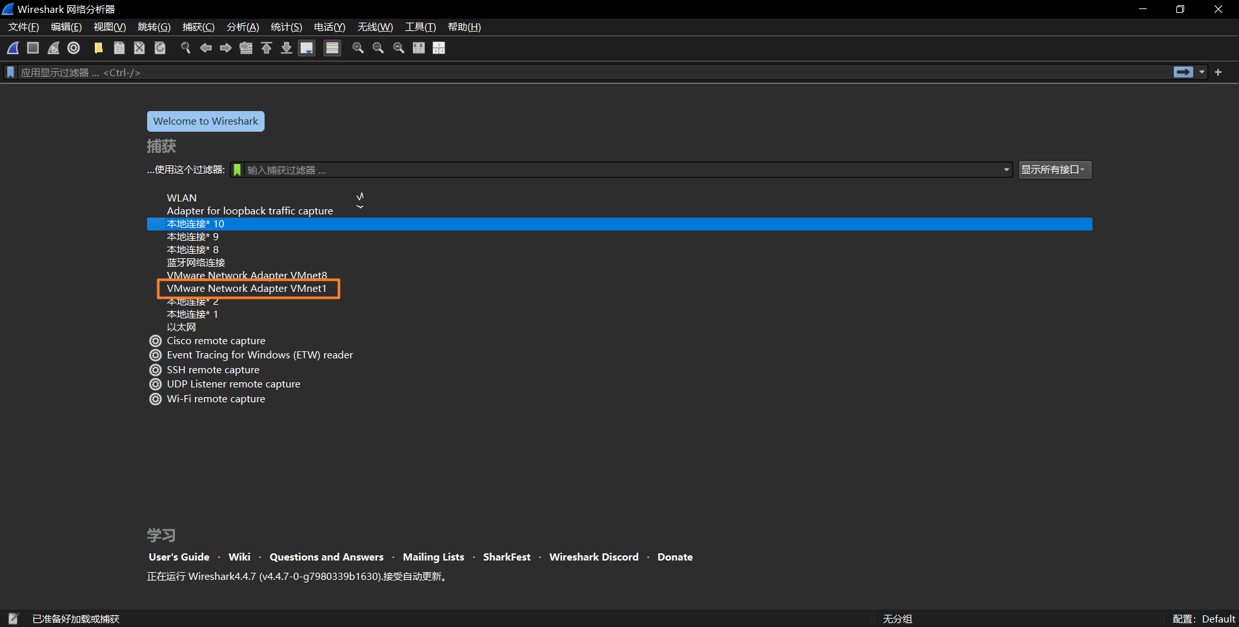Click the gear icon beside UDP Listener remote capture
This screenshot has width=1239, height=627.
pyautogui.click(x=156, y=384)
